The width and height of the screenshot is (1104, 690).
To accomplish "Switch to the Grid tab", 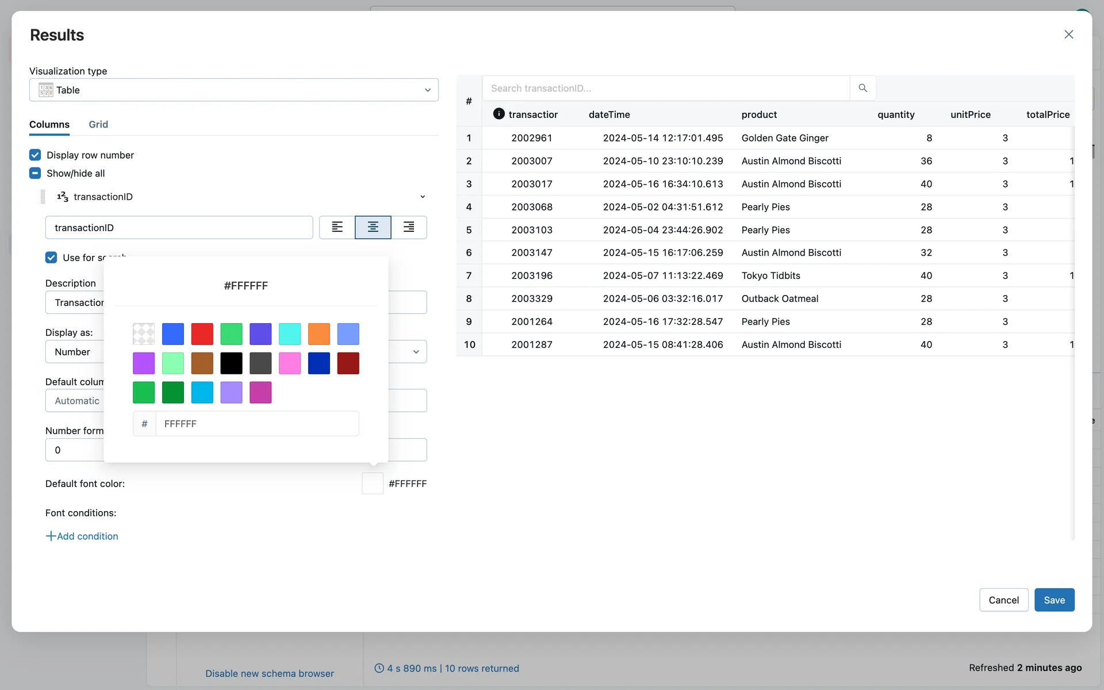I will pyautogui.click(x=98, y=124).
